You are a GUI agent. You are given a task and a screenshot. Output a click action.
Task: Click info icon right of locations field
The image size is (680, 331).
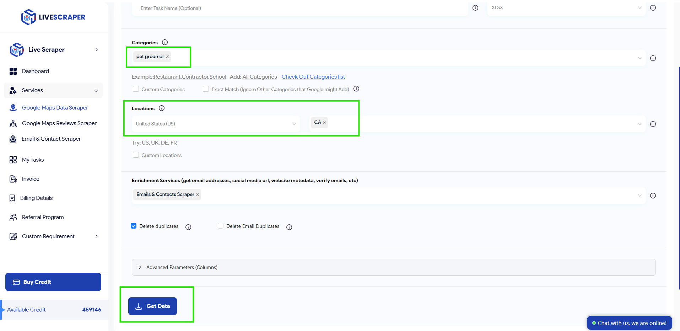653,124
